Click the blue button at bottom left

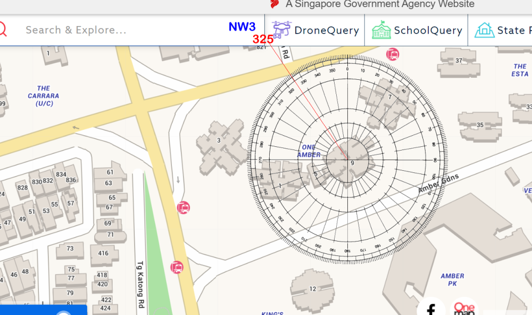tap(43, 310)
